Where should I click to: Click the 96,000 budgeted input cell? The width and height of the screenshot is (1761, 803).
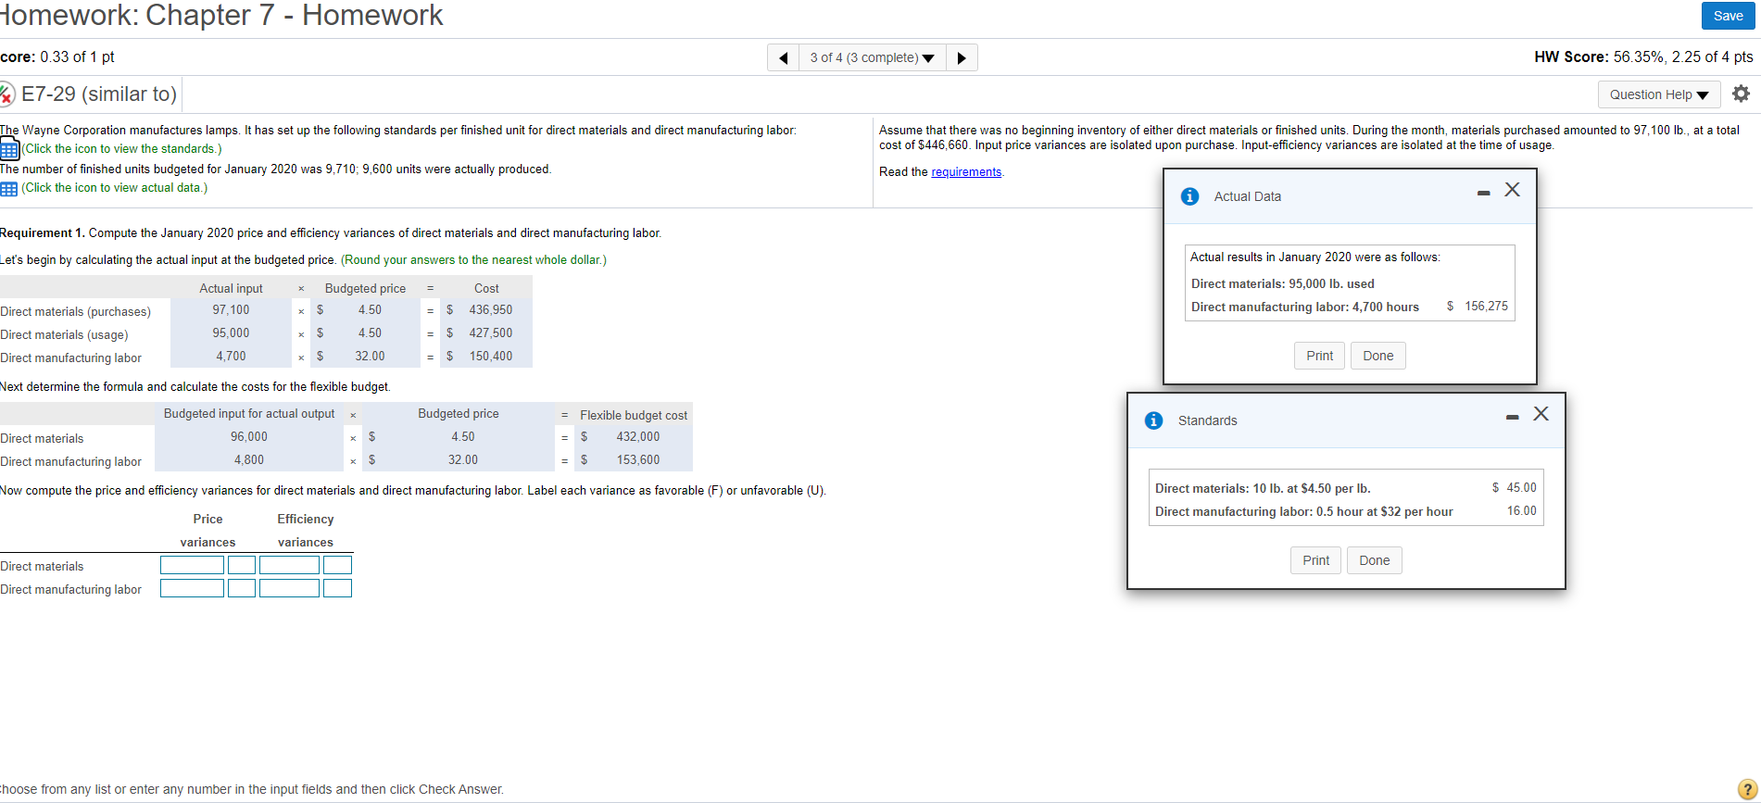point(249,437)
